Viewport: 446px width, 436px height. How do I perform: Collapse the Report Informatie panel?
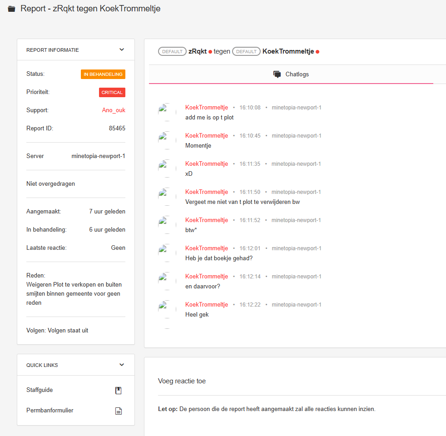[x=122, y=50]
